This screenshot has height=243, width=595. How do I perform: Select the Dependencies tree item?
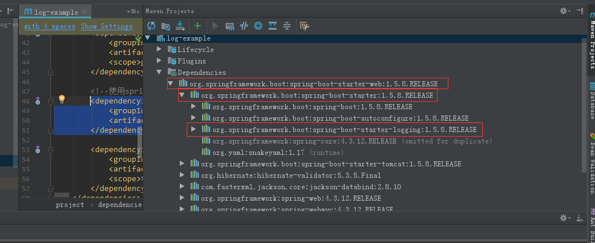tap(202, 73)
